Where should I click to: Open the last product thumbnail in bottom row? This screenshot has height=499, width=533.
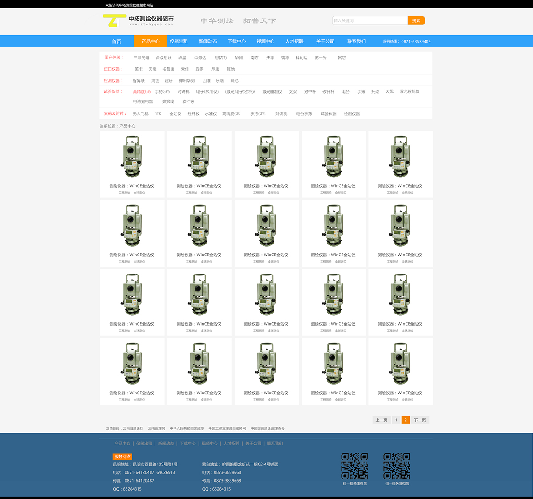400,365
